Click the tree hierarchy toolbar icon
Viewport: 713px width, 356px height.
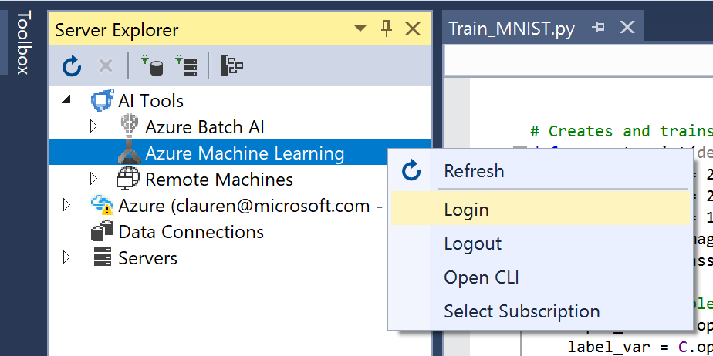point(232,65)
